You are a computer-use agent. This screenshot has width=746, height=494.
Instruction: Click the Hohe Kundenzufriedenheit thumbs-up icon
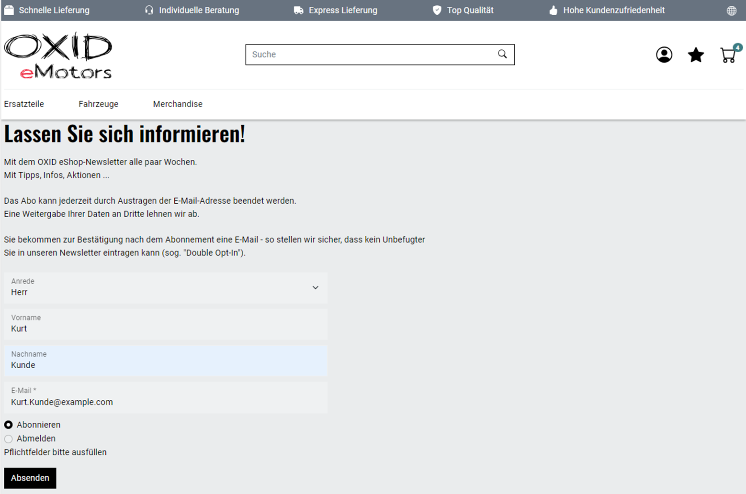pos(554,10)
